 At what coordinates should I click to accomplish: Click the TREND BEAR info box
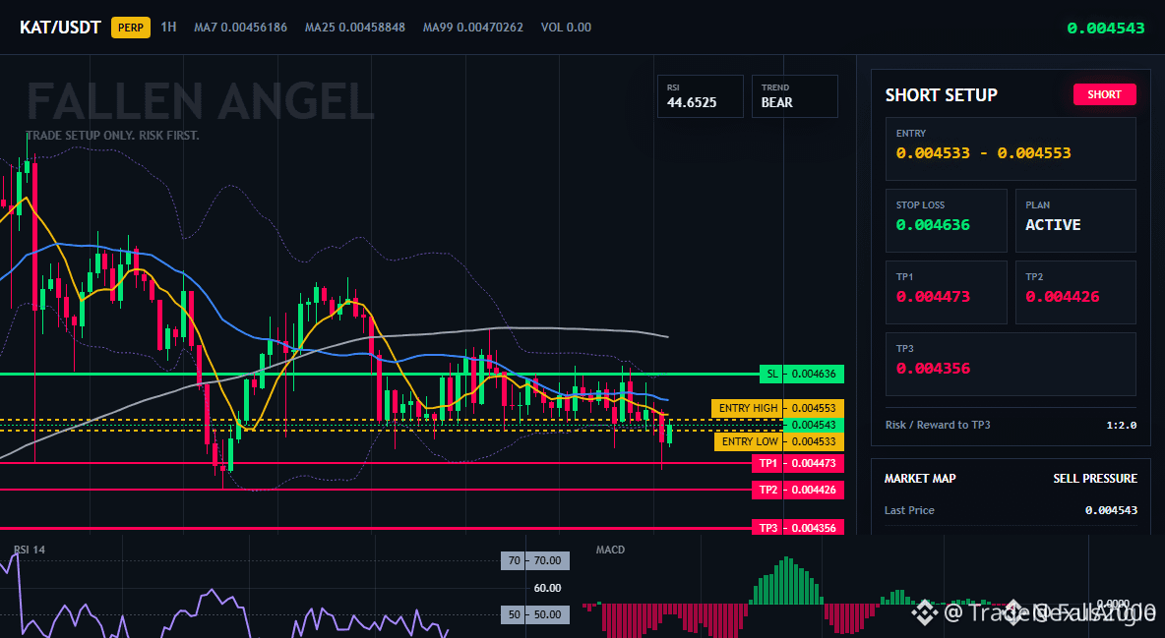794,95
